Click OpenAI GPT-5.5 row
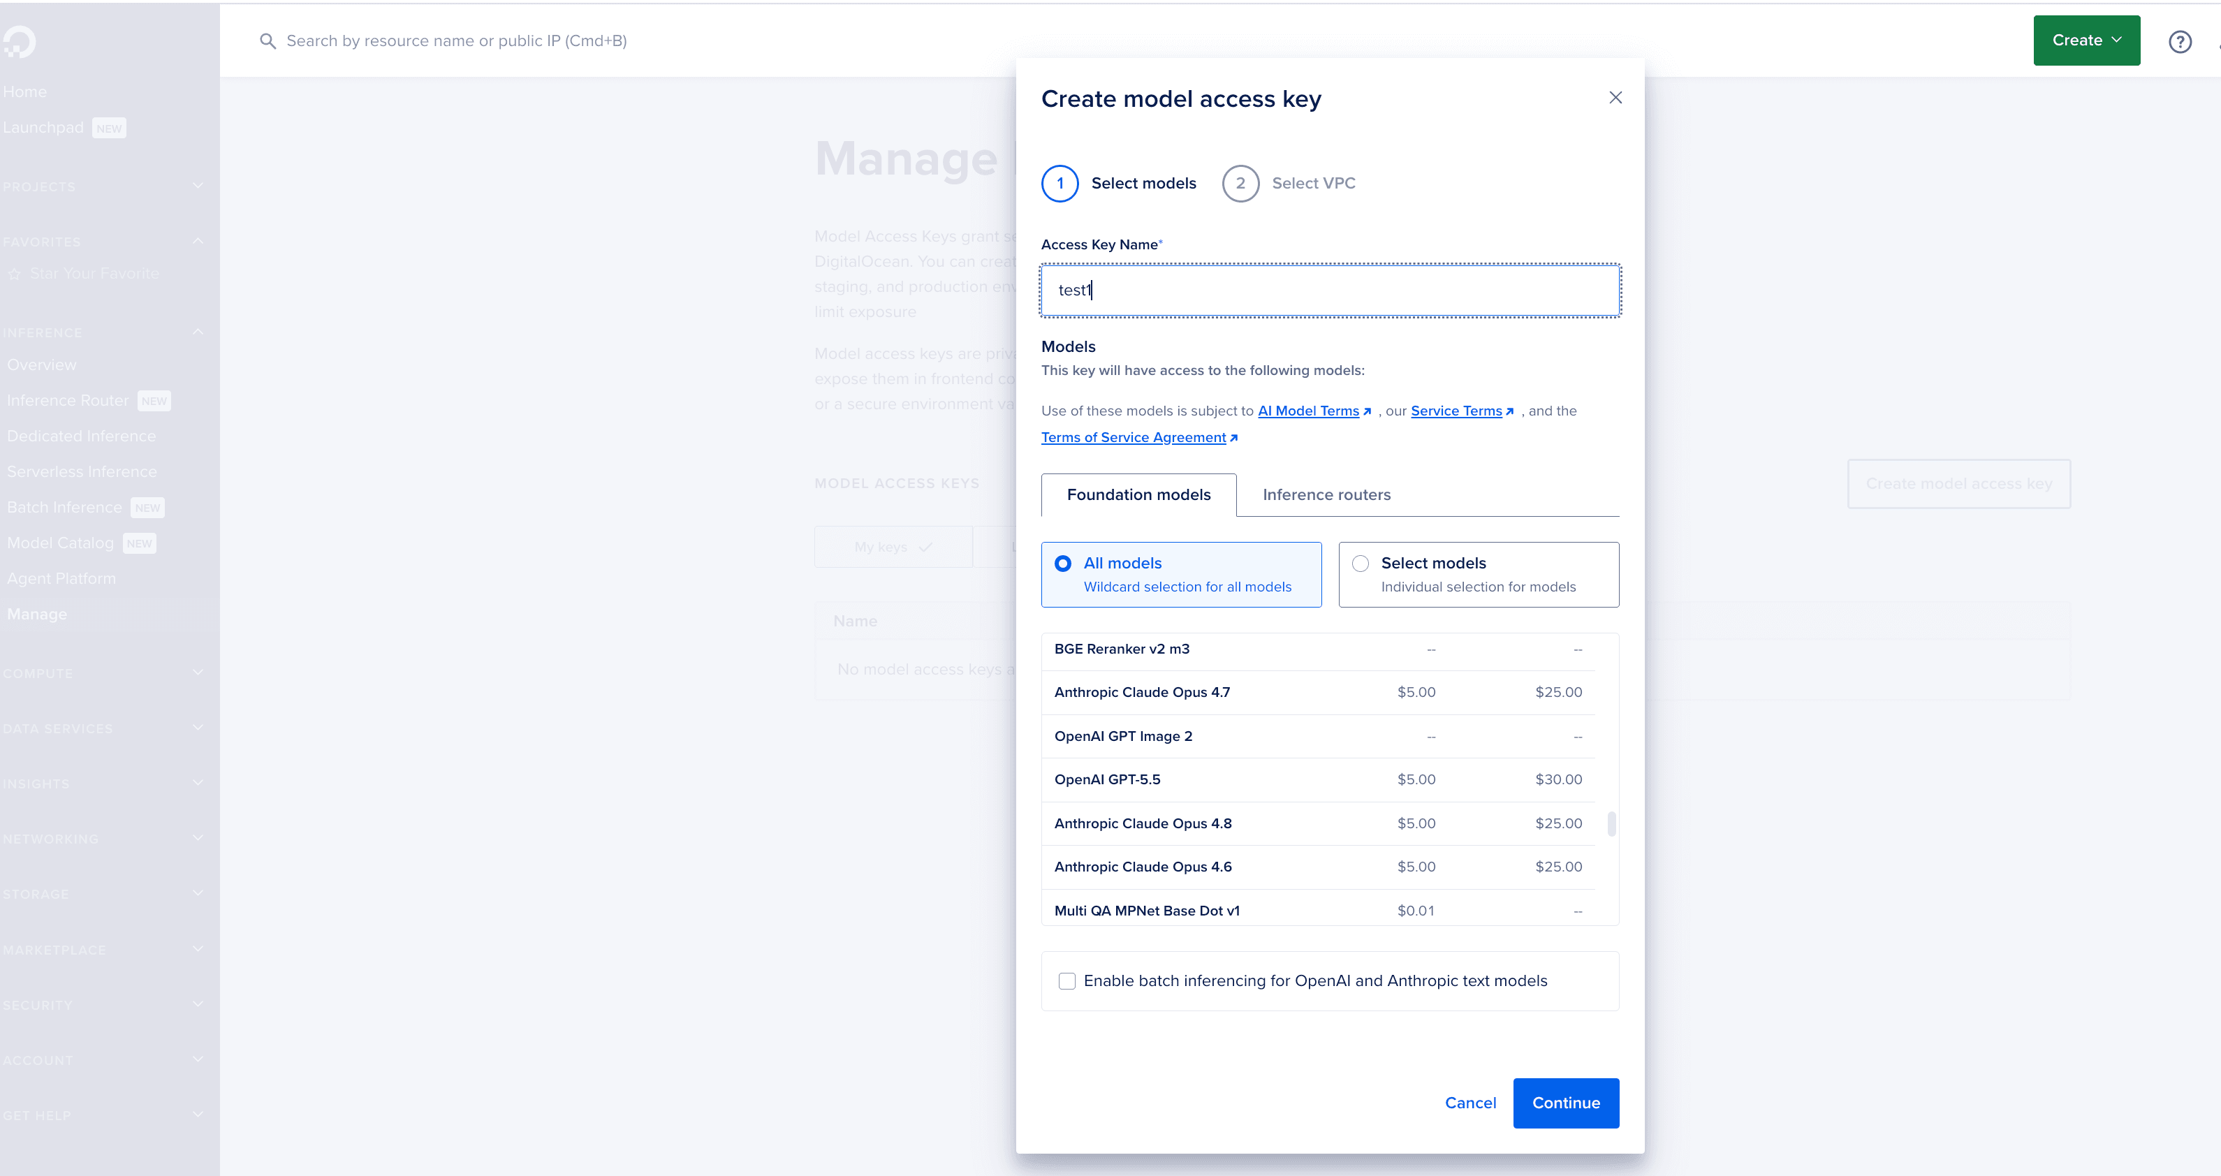Image resolution: width=2221 pixels, height=1176 pixels. (1317, 779)
